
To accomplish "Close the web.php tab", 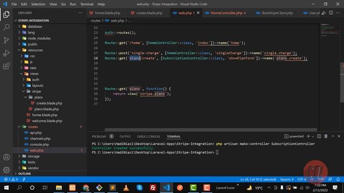I will [x=198, y=13].
